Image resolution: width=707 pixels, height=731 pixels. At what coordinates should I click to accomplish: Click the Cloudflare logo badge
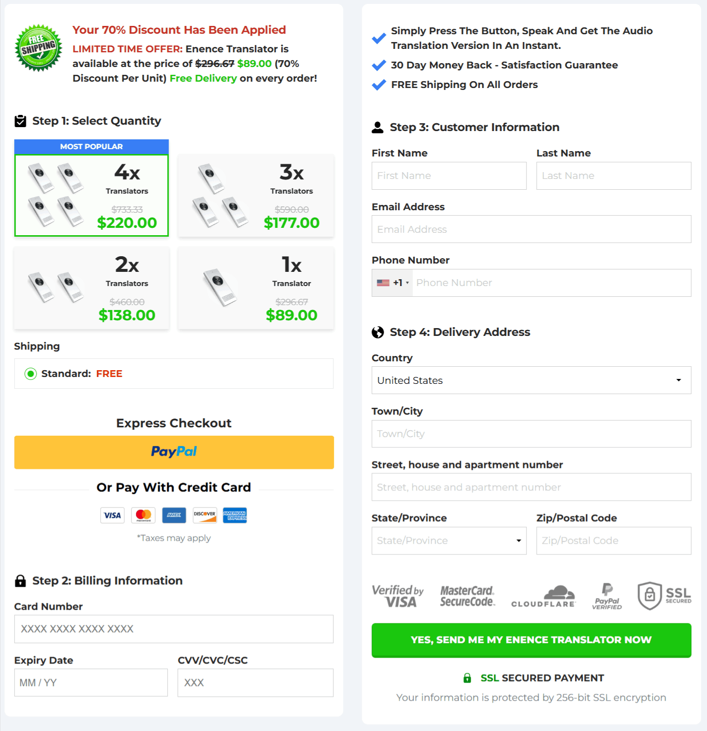[x=543, y=595]
